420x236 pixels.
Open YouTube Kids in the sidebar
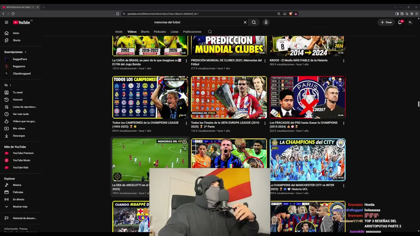(x=21, y=167)
